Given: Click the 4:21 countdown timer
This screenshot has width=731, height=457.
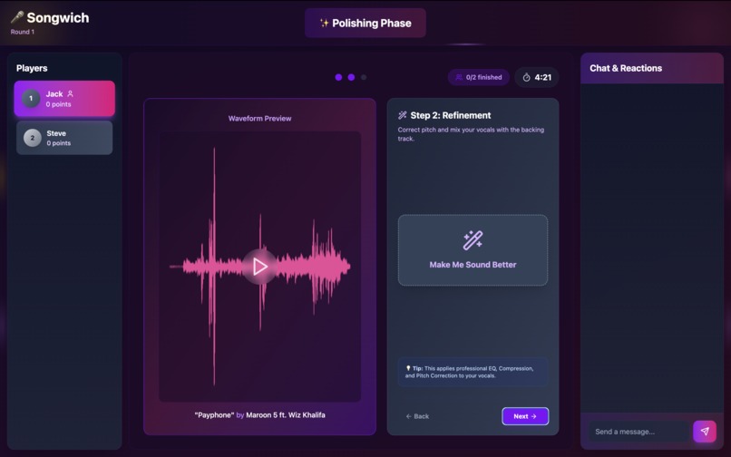Looking at the screenshot, I should 543,77.
